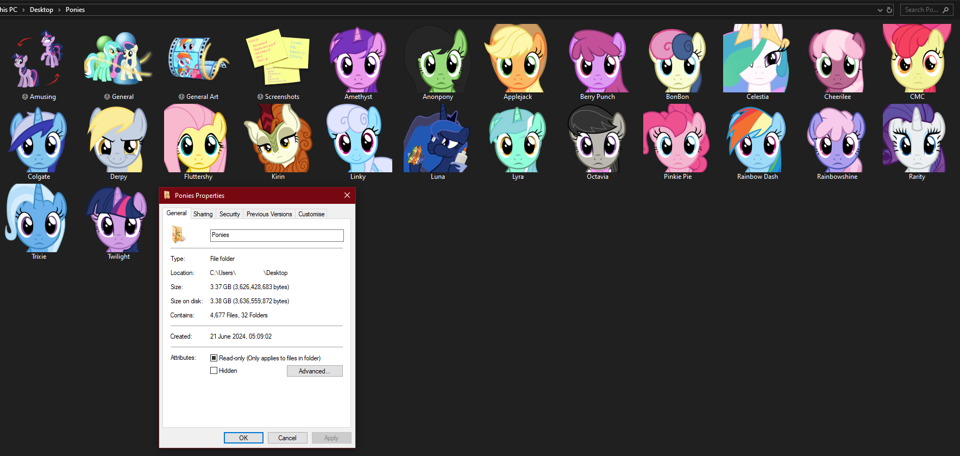This screenshot has width=960, height=456.
Task: Select the Rainbowshine folder icon
Action: [x=837, y=140]
